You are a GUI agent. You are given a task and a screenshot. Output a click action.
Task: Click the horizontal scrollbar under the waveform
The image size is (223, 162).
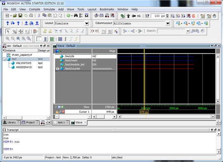pyautogui.click(x=166, y=116)
